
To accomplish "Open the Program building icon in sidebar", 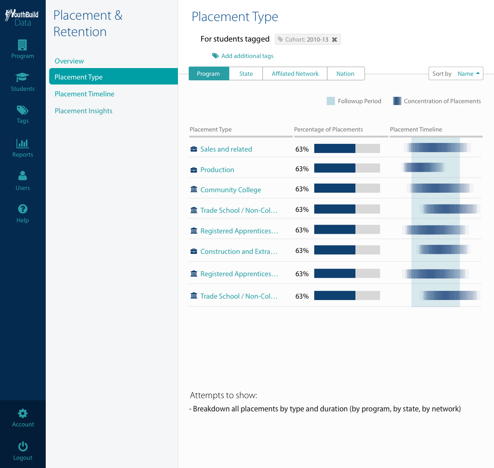I will tap(22, 45).
